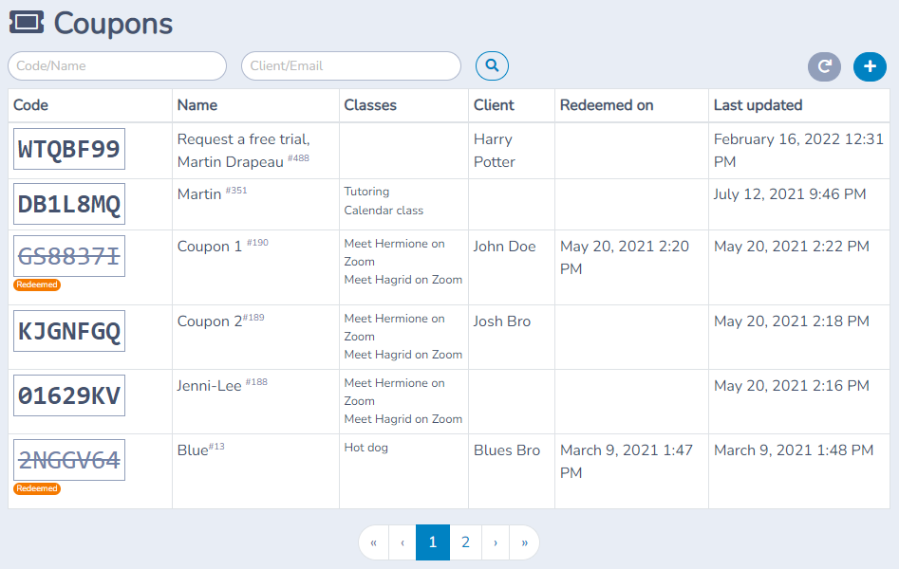Screen dimensions: 899x569
Task: Go to previous page arrow
Action: point(403,542)
